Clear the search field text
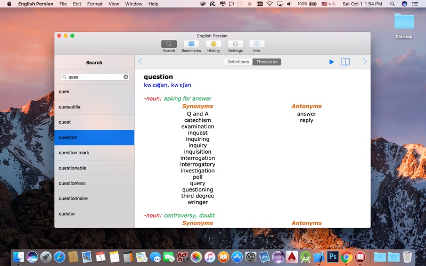This screenshot has height=266, width=426. pyautogui.click(x=126, y=77)
